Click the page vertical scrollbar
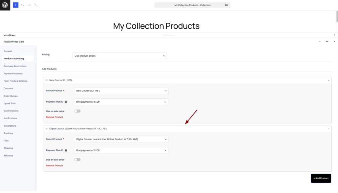The image size is (338, 193). coord(337,16)
